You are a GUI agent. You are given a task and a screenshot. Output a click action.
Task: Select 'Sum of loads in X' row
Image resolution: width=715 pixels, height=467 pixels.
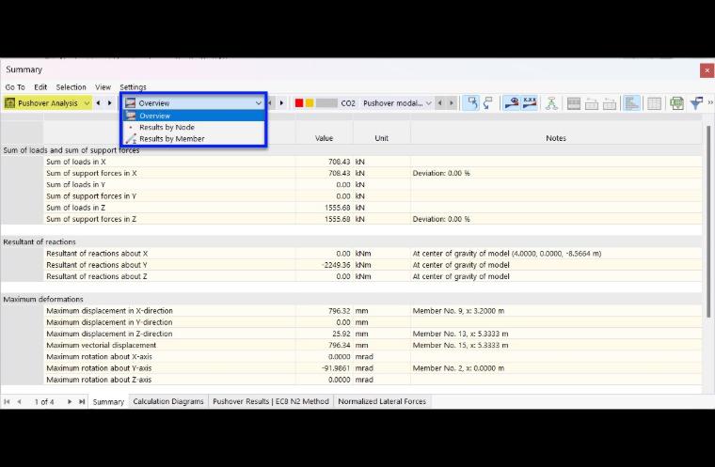[351, 162]
